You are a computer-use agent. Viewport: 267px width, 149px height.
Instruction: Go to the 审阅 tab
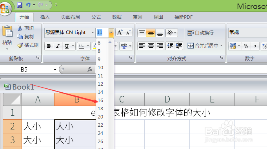[138, 17]
